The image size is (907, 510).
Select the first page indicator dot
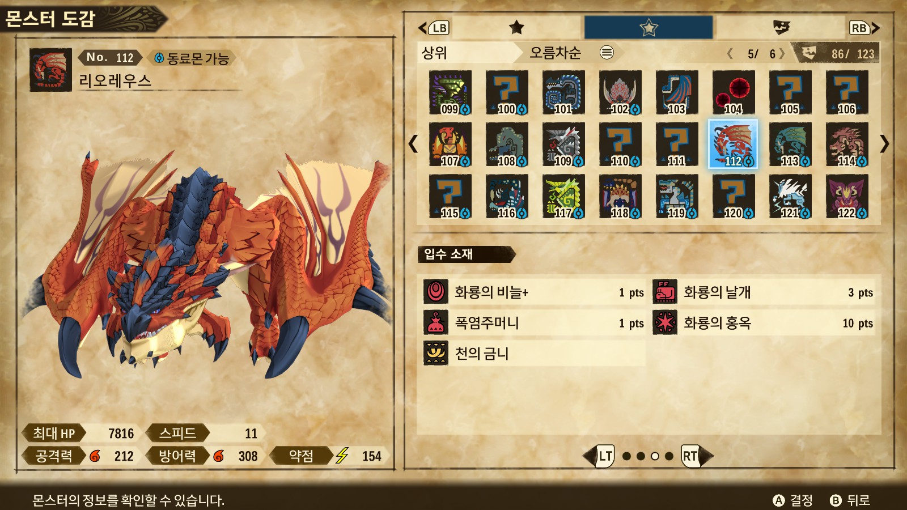click(x=626, y=456)
